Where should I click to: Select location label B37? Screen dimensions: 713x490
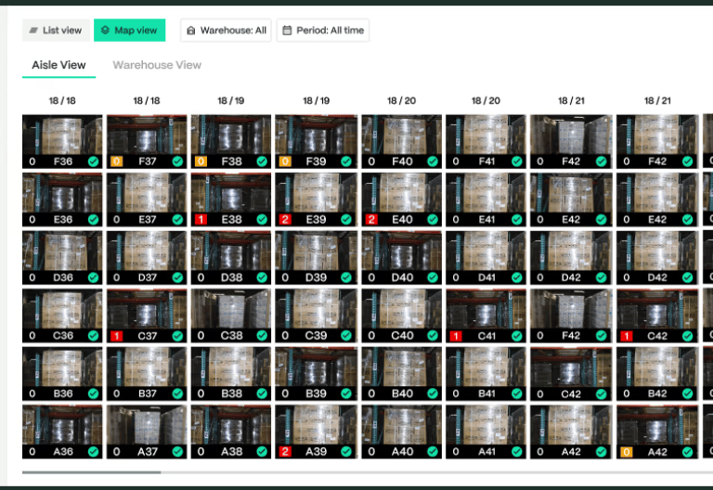point(148,393)
